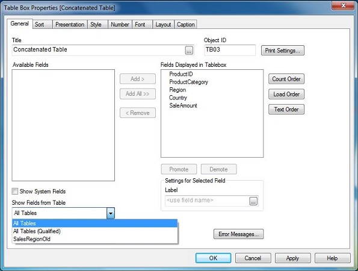
Task: Switch to the General tab
Action: tap(20, 23)
